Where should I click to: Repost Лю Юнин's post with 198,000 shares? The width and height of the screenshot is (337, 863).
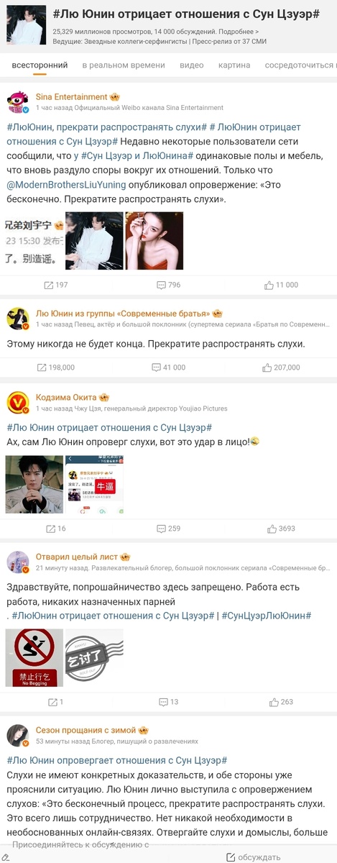pos(56,367)
